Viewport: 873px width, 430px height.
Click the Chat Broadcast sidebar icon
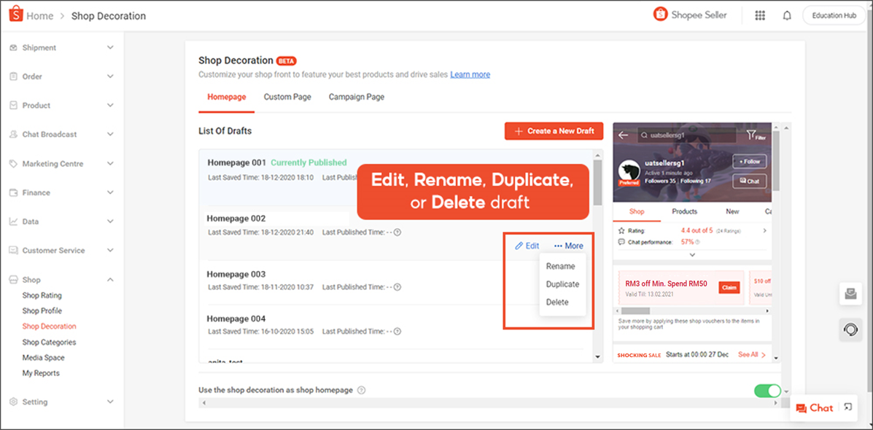point(13,135)
